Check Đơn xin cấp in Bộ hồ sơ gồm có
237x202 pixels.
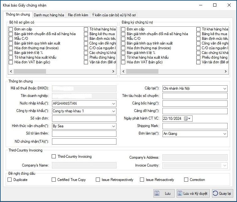11,29
